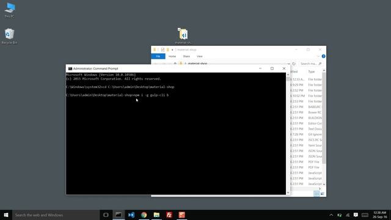Click the Explorer search magnifier icon
The width and height of the screenshot is (391, 220).
pos(320,64)
